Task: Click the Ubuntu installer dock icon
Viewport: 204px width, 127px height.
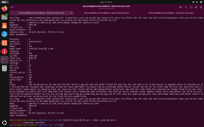Action: point(4,43)
